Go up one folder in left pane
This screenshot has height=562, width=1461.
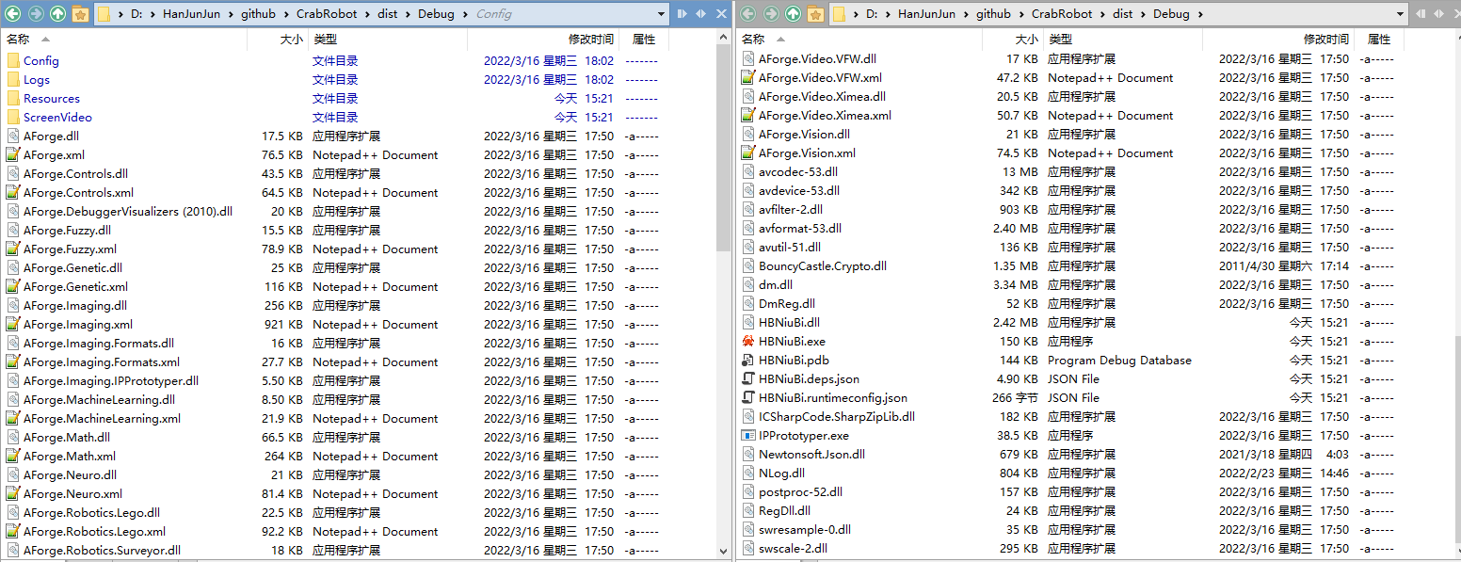(x=58, y=14)
